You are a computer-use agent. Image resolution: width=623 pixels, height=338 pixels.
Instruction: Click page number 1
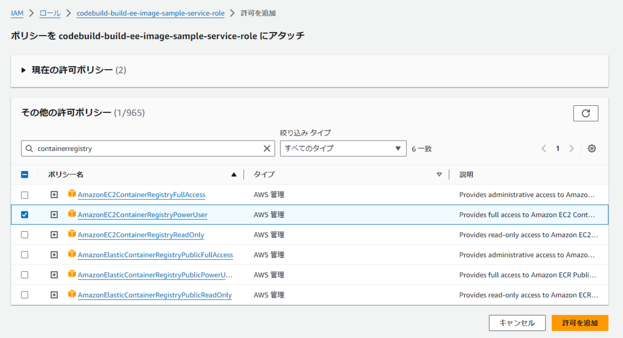tap(558, 149)
